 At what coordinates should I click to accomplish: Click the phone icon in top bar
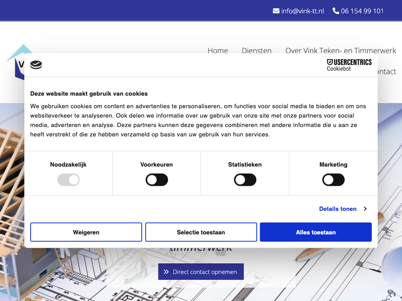pyautogui.click(x=336, y=11)
